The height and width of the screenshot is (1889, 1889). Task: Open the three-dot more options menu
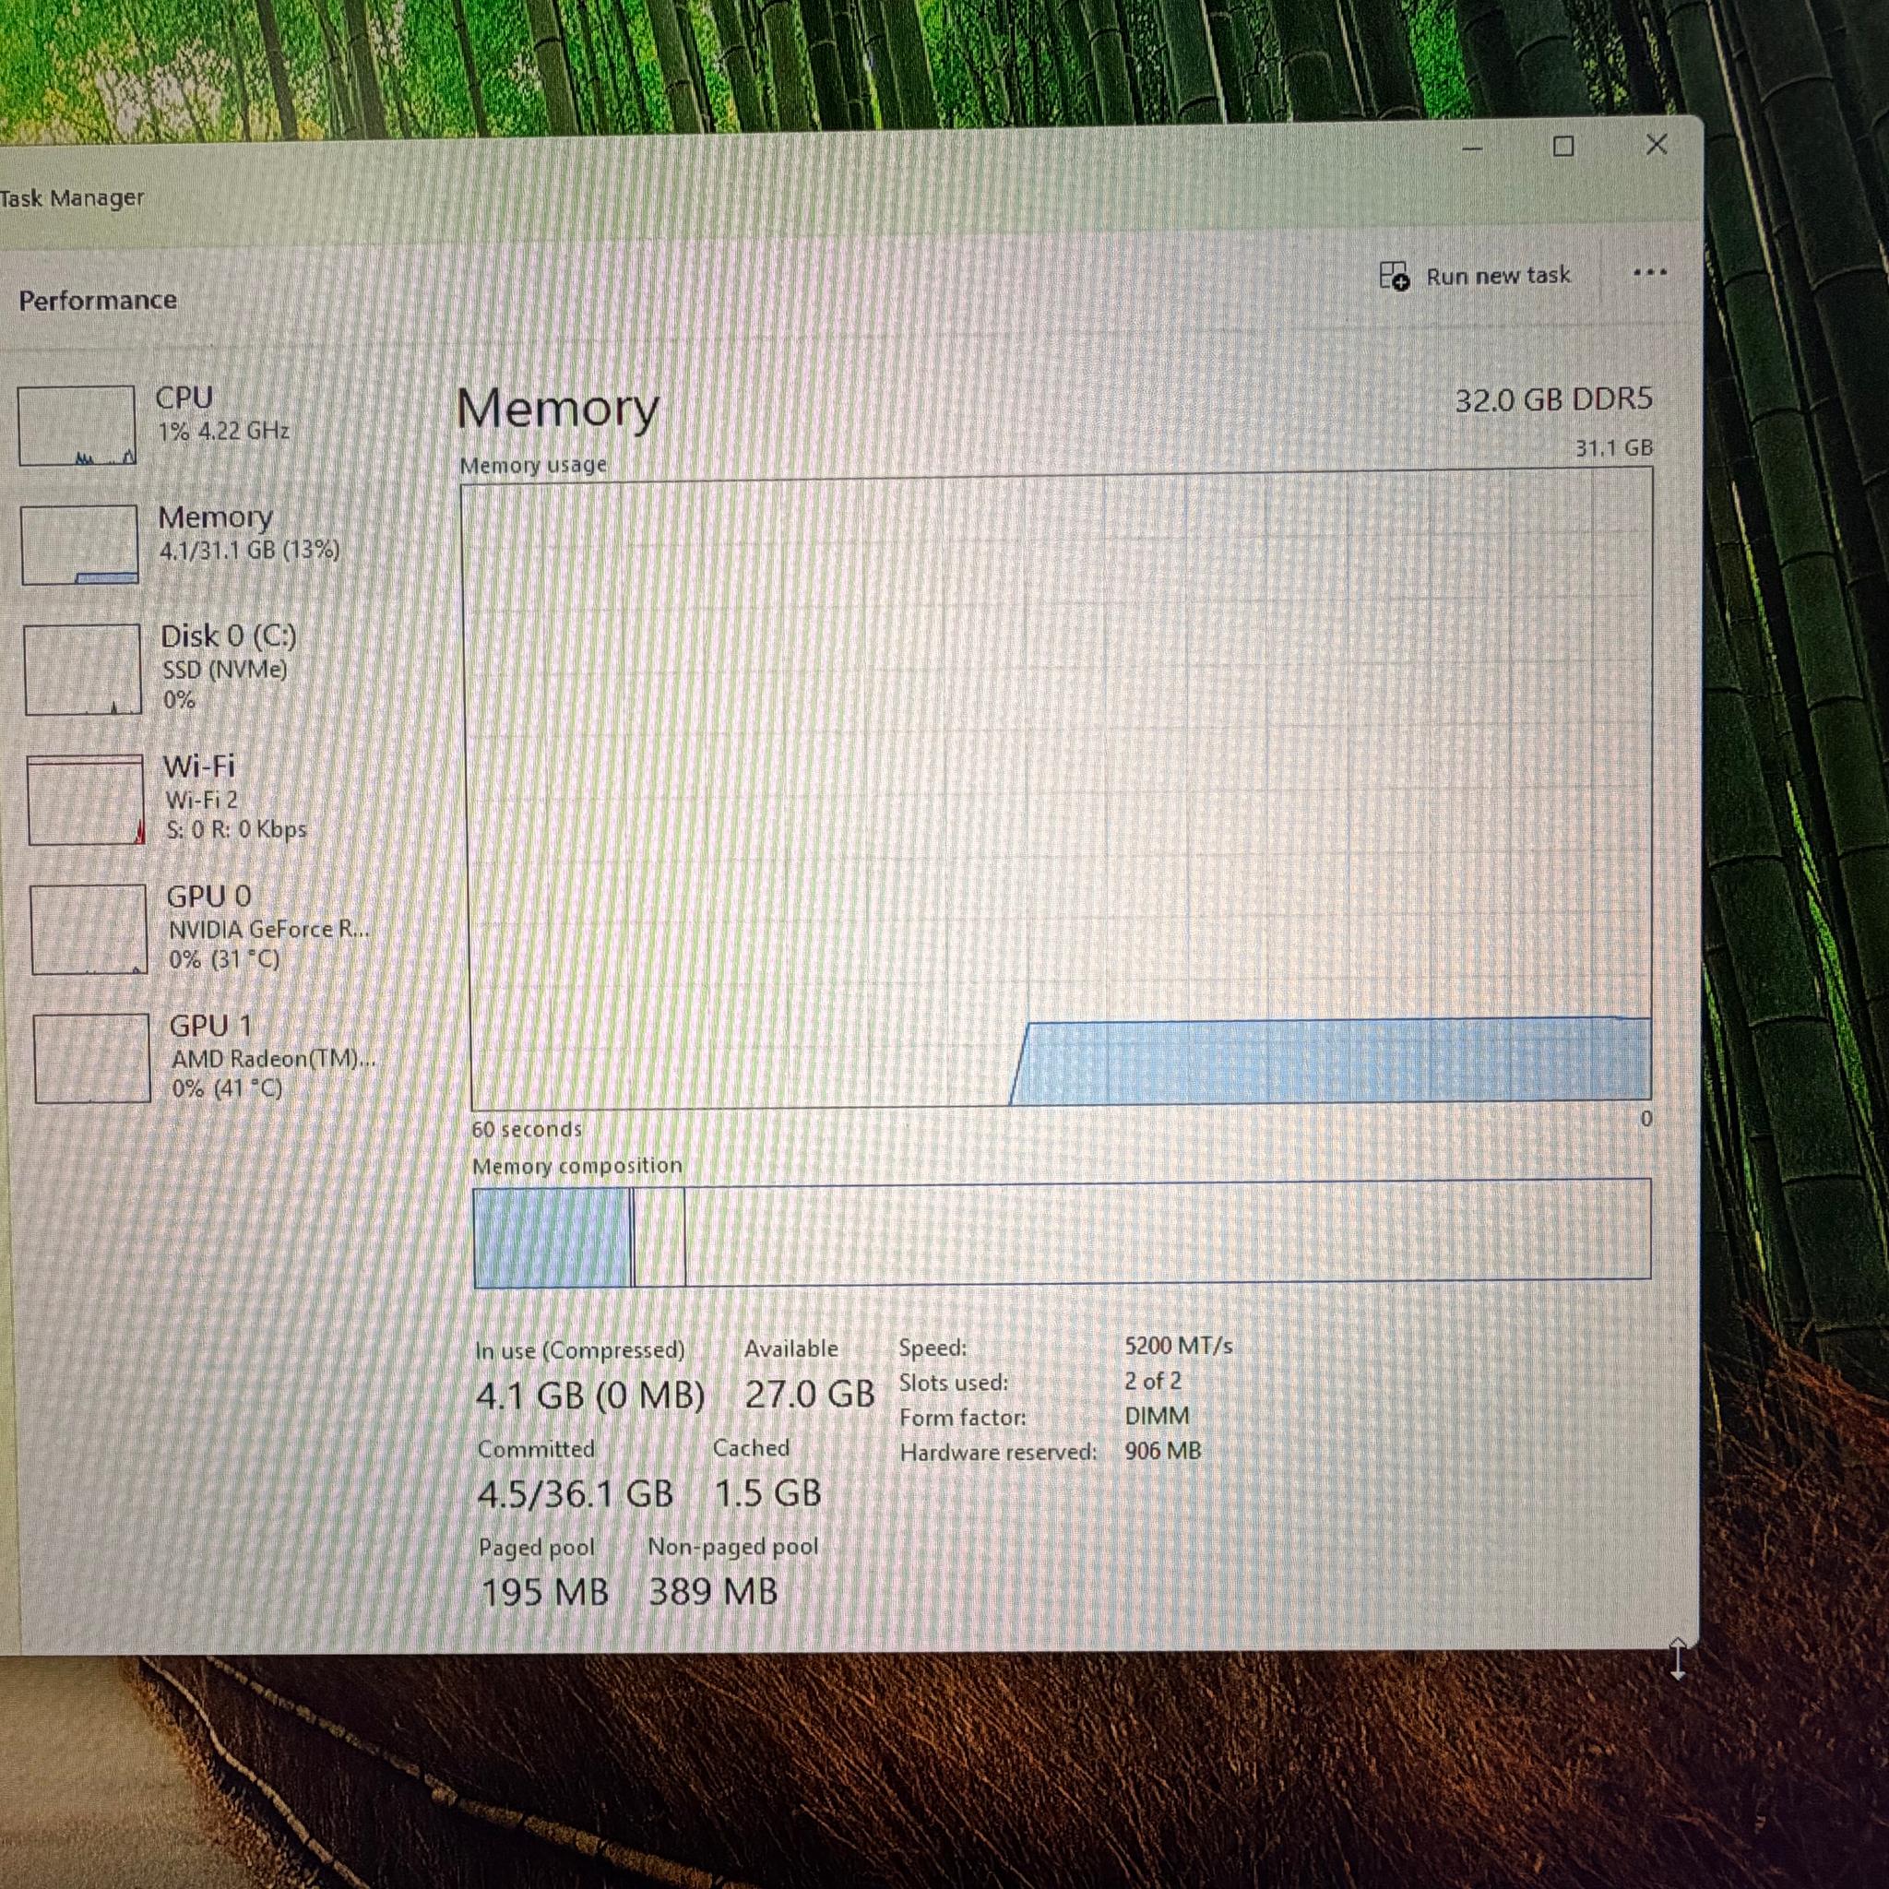(1649, 273)
